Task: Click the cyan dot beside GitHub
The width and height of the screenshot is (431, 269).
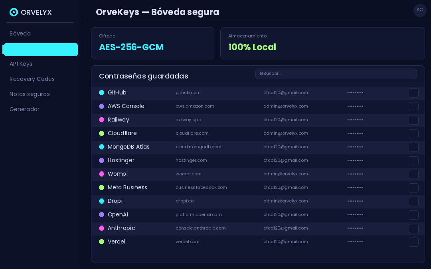Action: (101, 93)
